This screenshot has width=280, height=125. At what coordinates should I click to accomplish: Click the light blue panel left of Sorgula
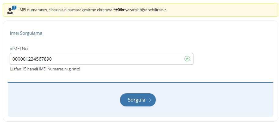(x=61, y=100)
